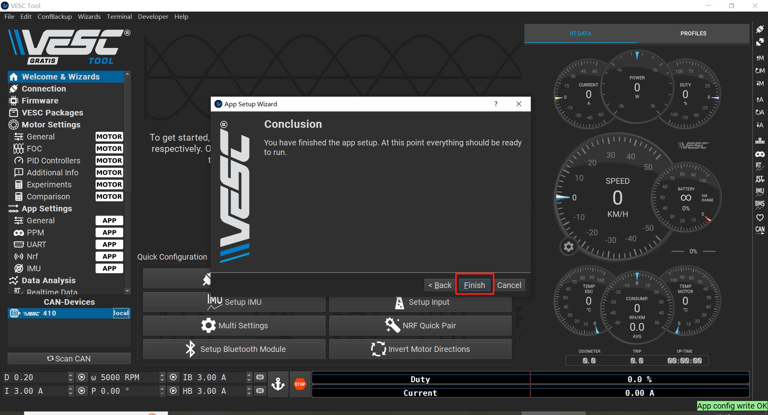This screenshot has width=768, height=415.
Task: Switch to the PROFILES tab
Action: [693, 34]
